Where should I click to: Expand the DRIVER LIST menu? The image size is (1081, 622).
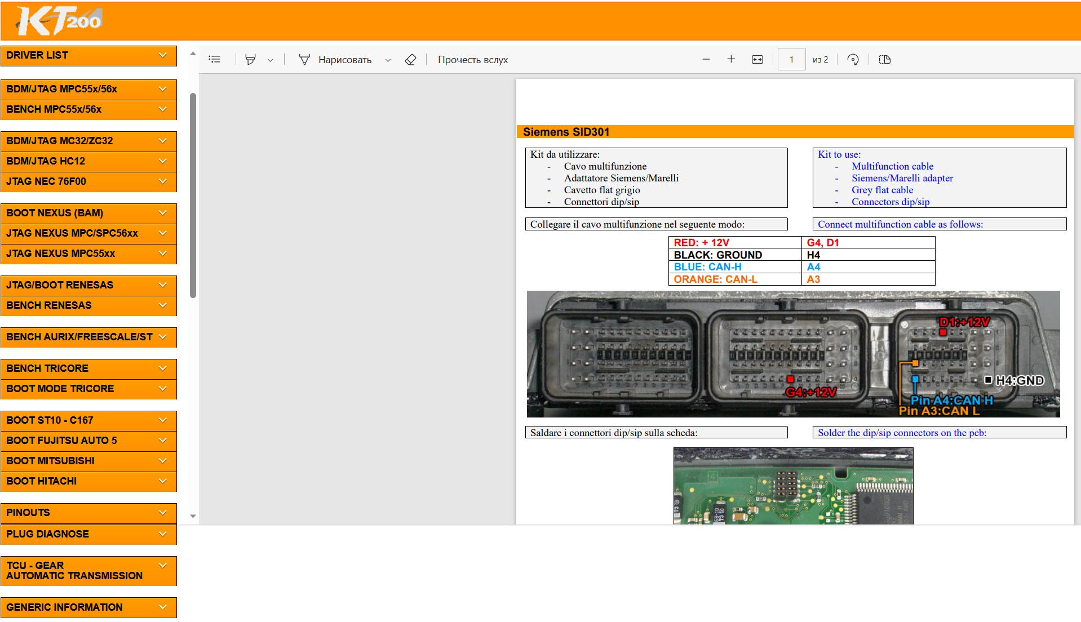[88, 55]
